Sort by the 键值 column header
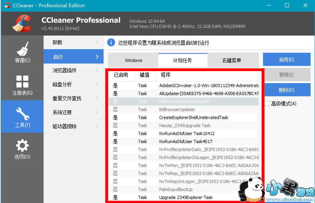Image resolution: width=315 pixels, height=203 pixels. coord(145,75)
